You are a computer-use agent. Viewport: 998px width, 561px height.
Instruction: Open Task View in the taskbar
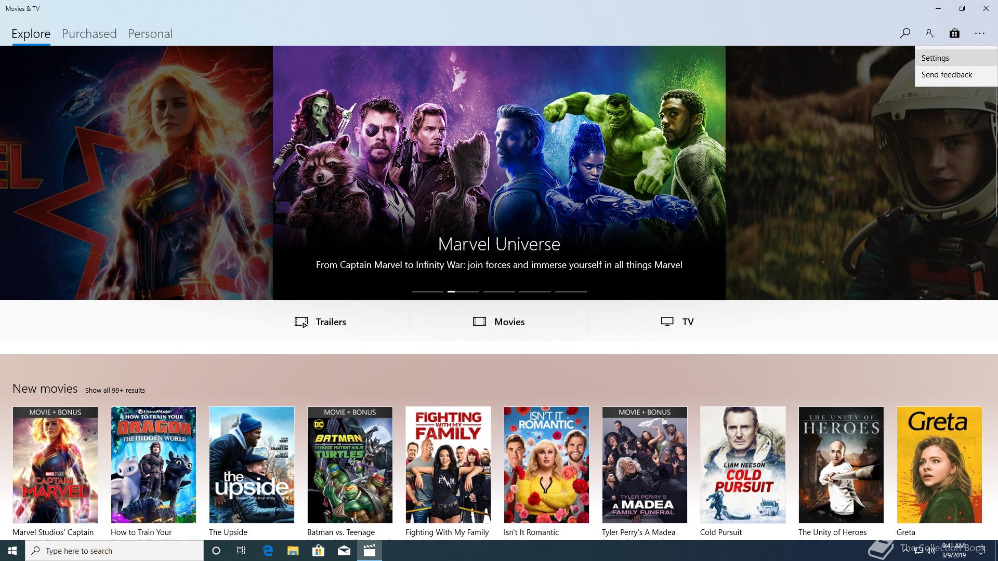[x=241, y=551]
